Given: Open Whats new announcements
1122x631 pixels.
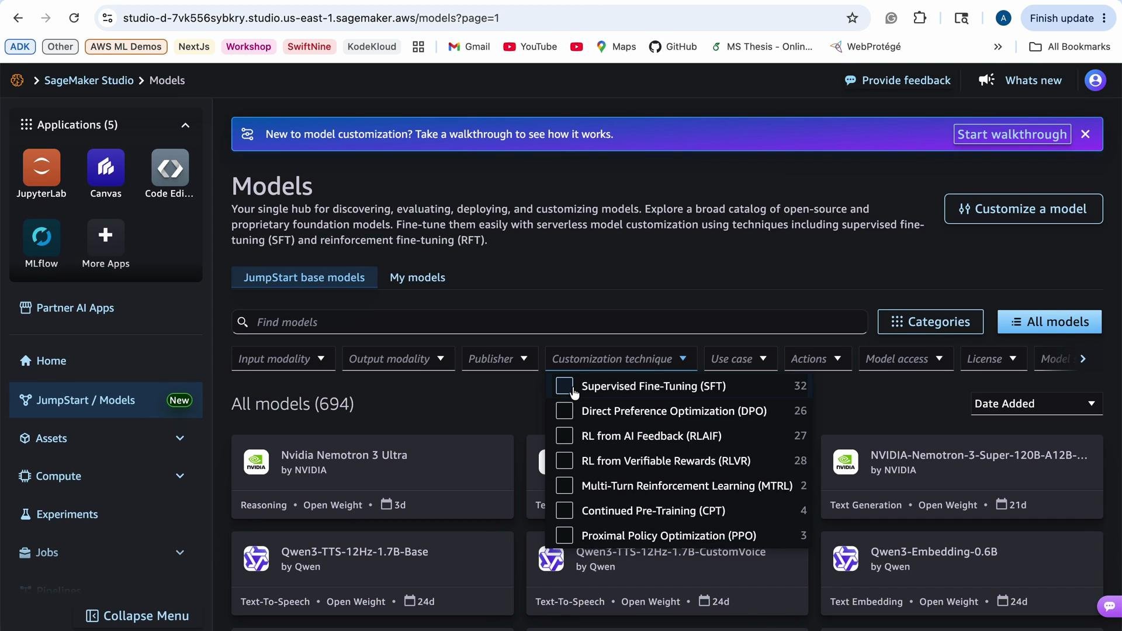Looking at the screenshot, I should [x=1020, y=80].
